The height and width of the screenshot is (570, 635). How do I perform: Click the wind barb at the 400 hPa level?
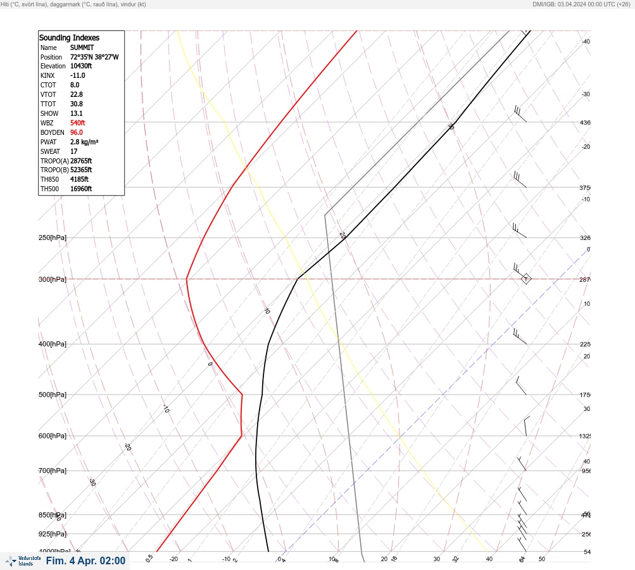[x=520, y=337]
